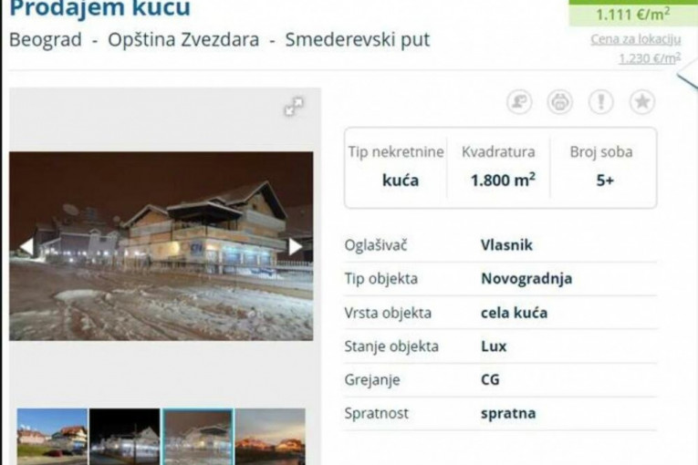Select the dark night house thumbnail
The image size is (698, 465).
pos(125,437)
